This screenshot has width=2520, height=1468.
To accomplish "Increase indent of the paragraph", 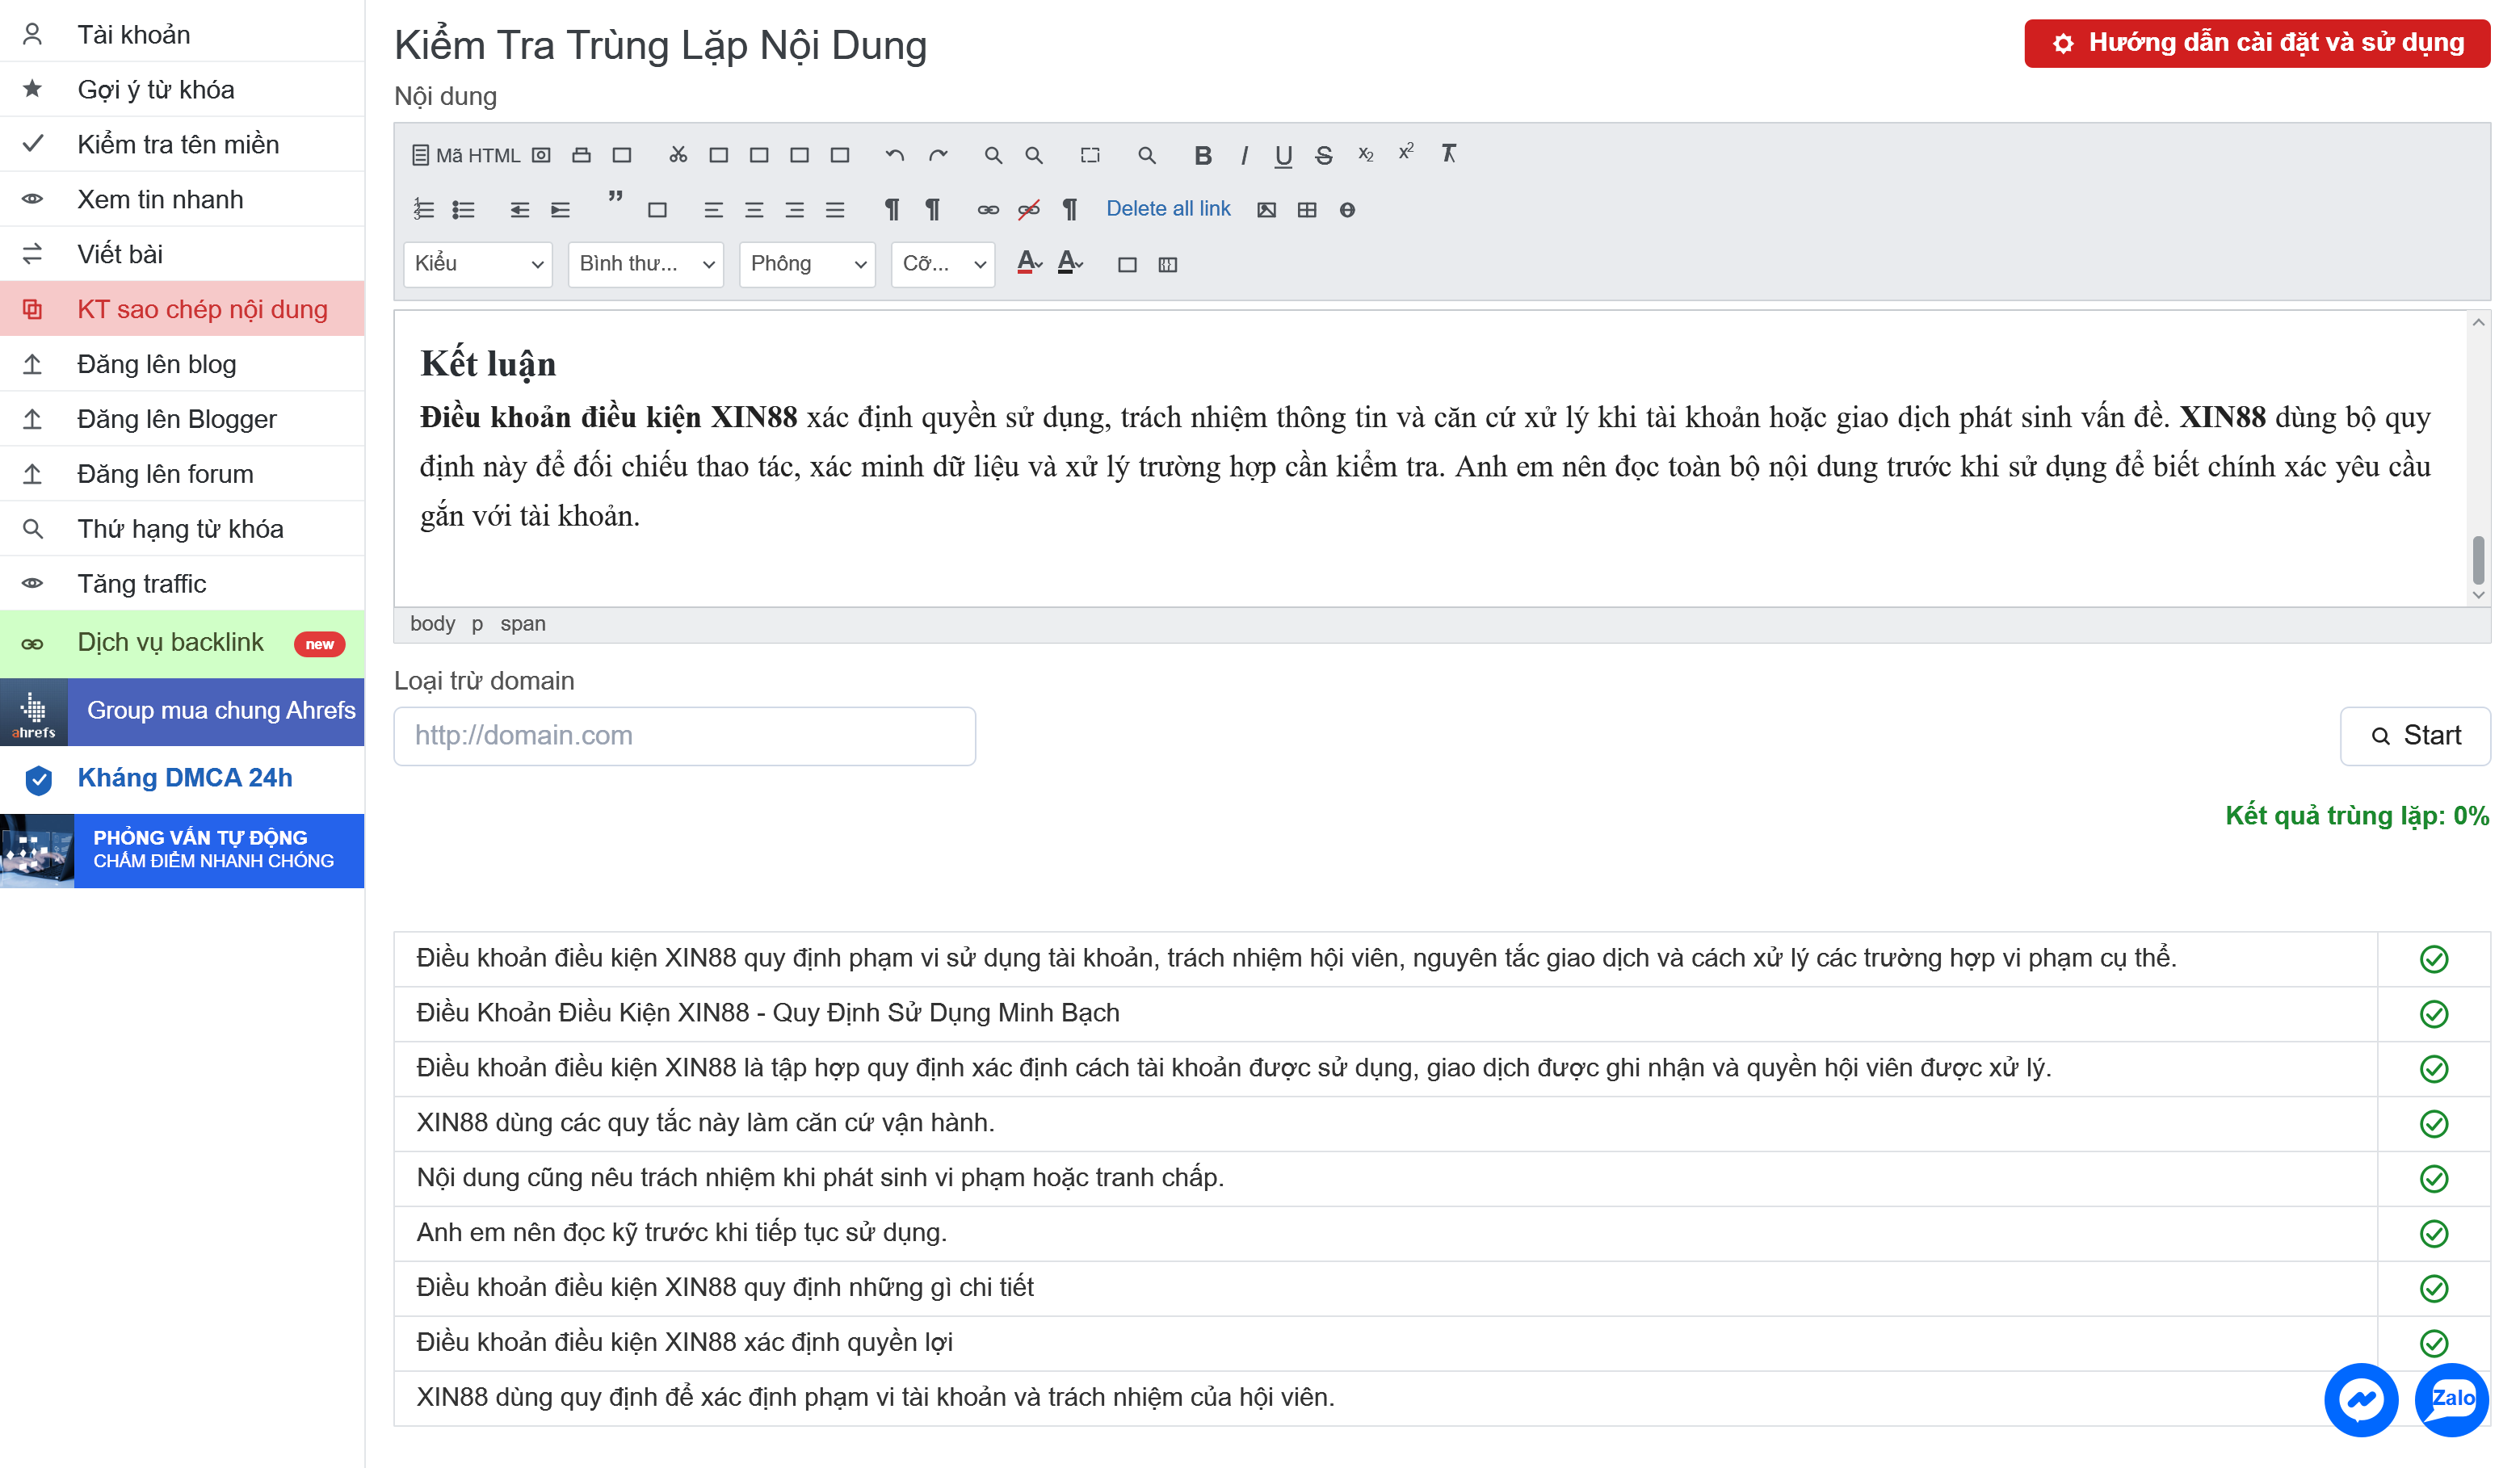I will 560,210.
